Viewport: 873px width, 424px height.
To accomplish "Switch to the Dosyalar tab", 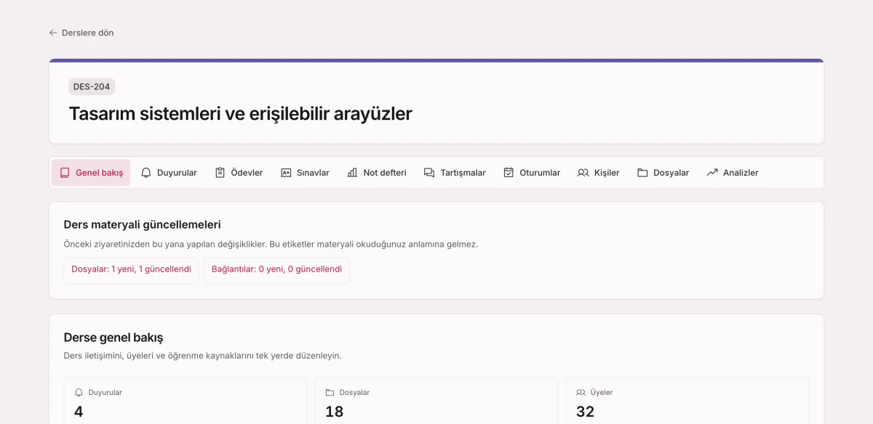I will [x=663, y=173].
